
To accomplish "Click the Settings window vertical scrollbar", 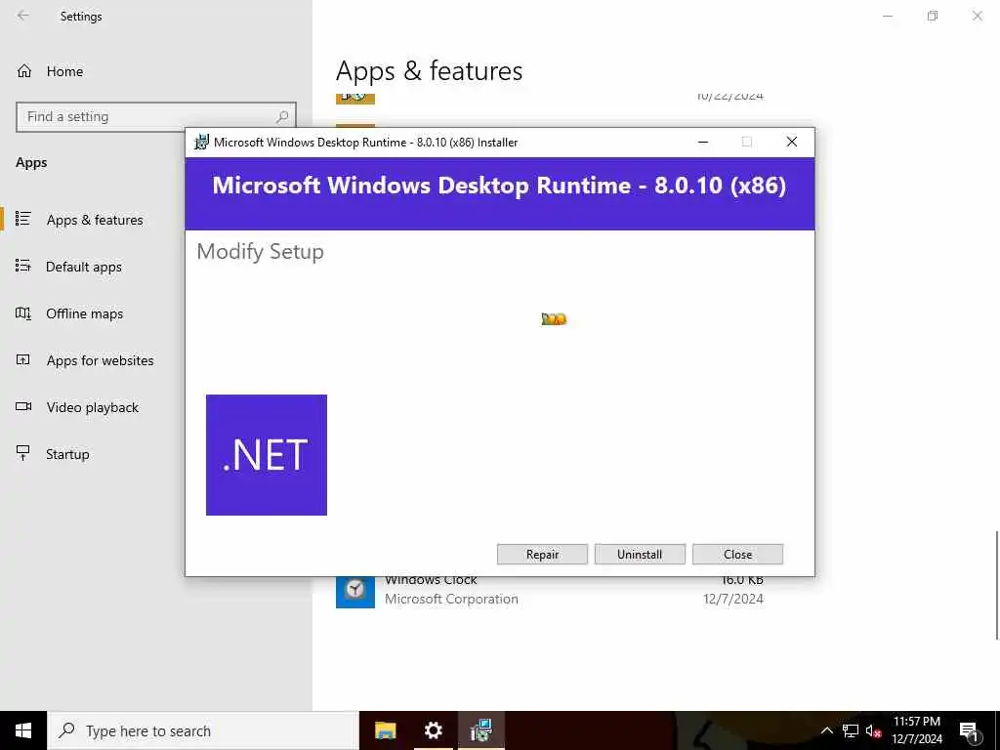I will point(996,585).
